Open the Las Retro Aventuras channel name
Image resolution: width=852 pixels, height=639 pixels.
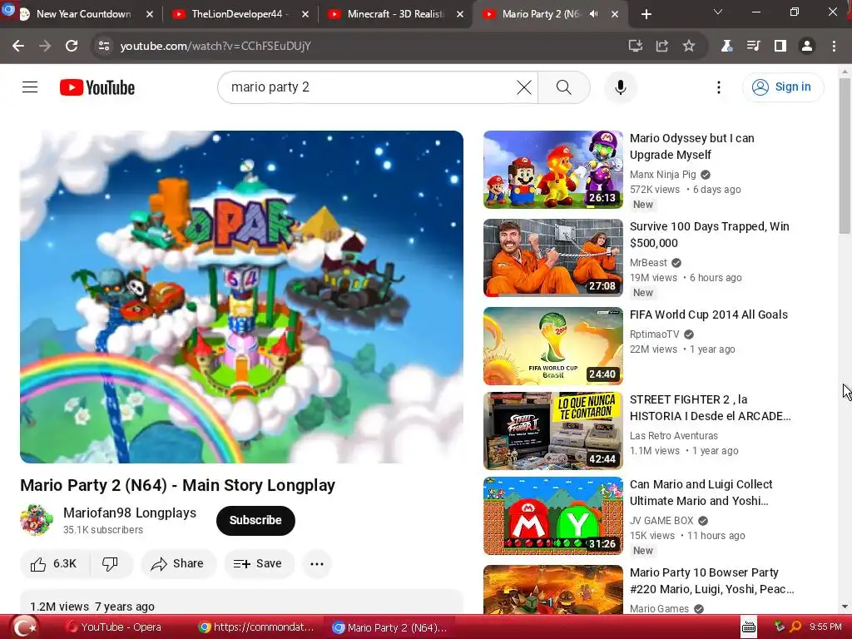(674, 436)
